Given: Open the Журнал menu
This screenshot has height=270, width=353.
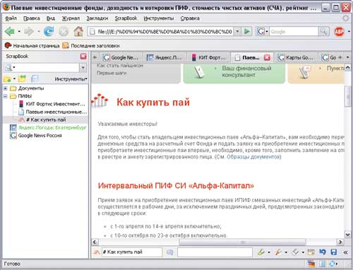Looking at the screenshot, I should tap(71, 18).
